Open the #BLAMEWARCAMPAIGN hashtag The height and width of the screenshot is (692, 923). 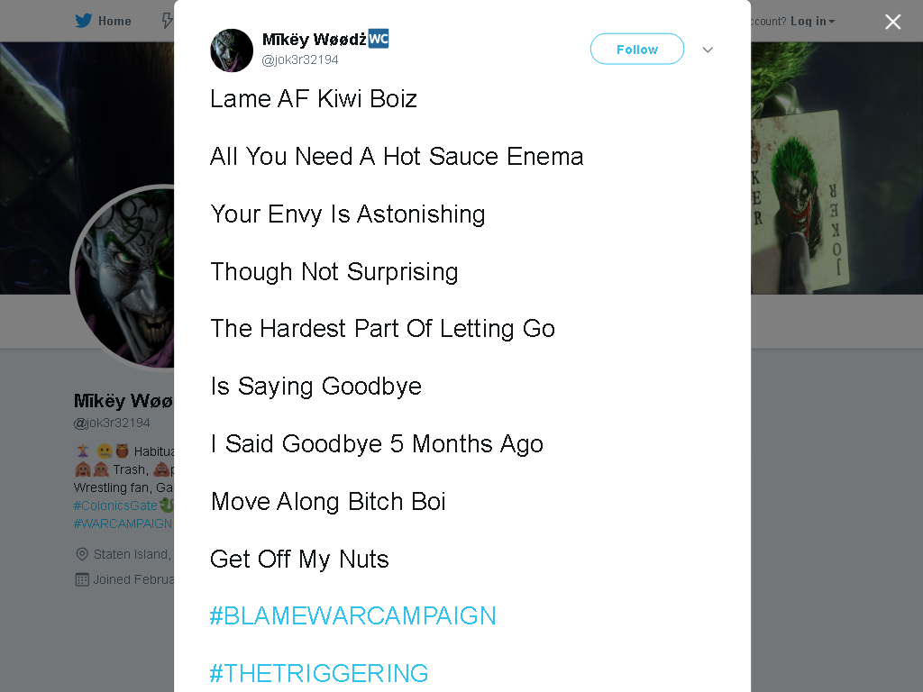(353, 616)
